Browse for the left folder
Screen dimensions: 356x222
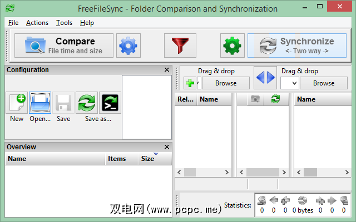point(226,83)
